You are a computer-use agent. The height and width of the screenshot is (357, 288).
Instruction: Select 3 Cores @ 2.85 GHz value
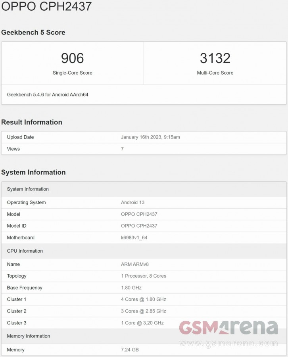(144, 311)
